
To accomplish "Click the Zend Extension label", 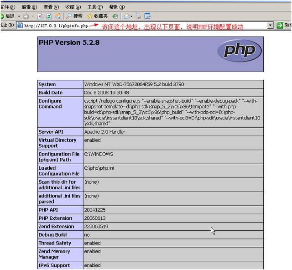I will [x=56, y=226].
